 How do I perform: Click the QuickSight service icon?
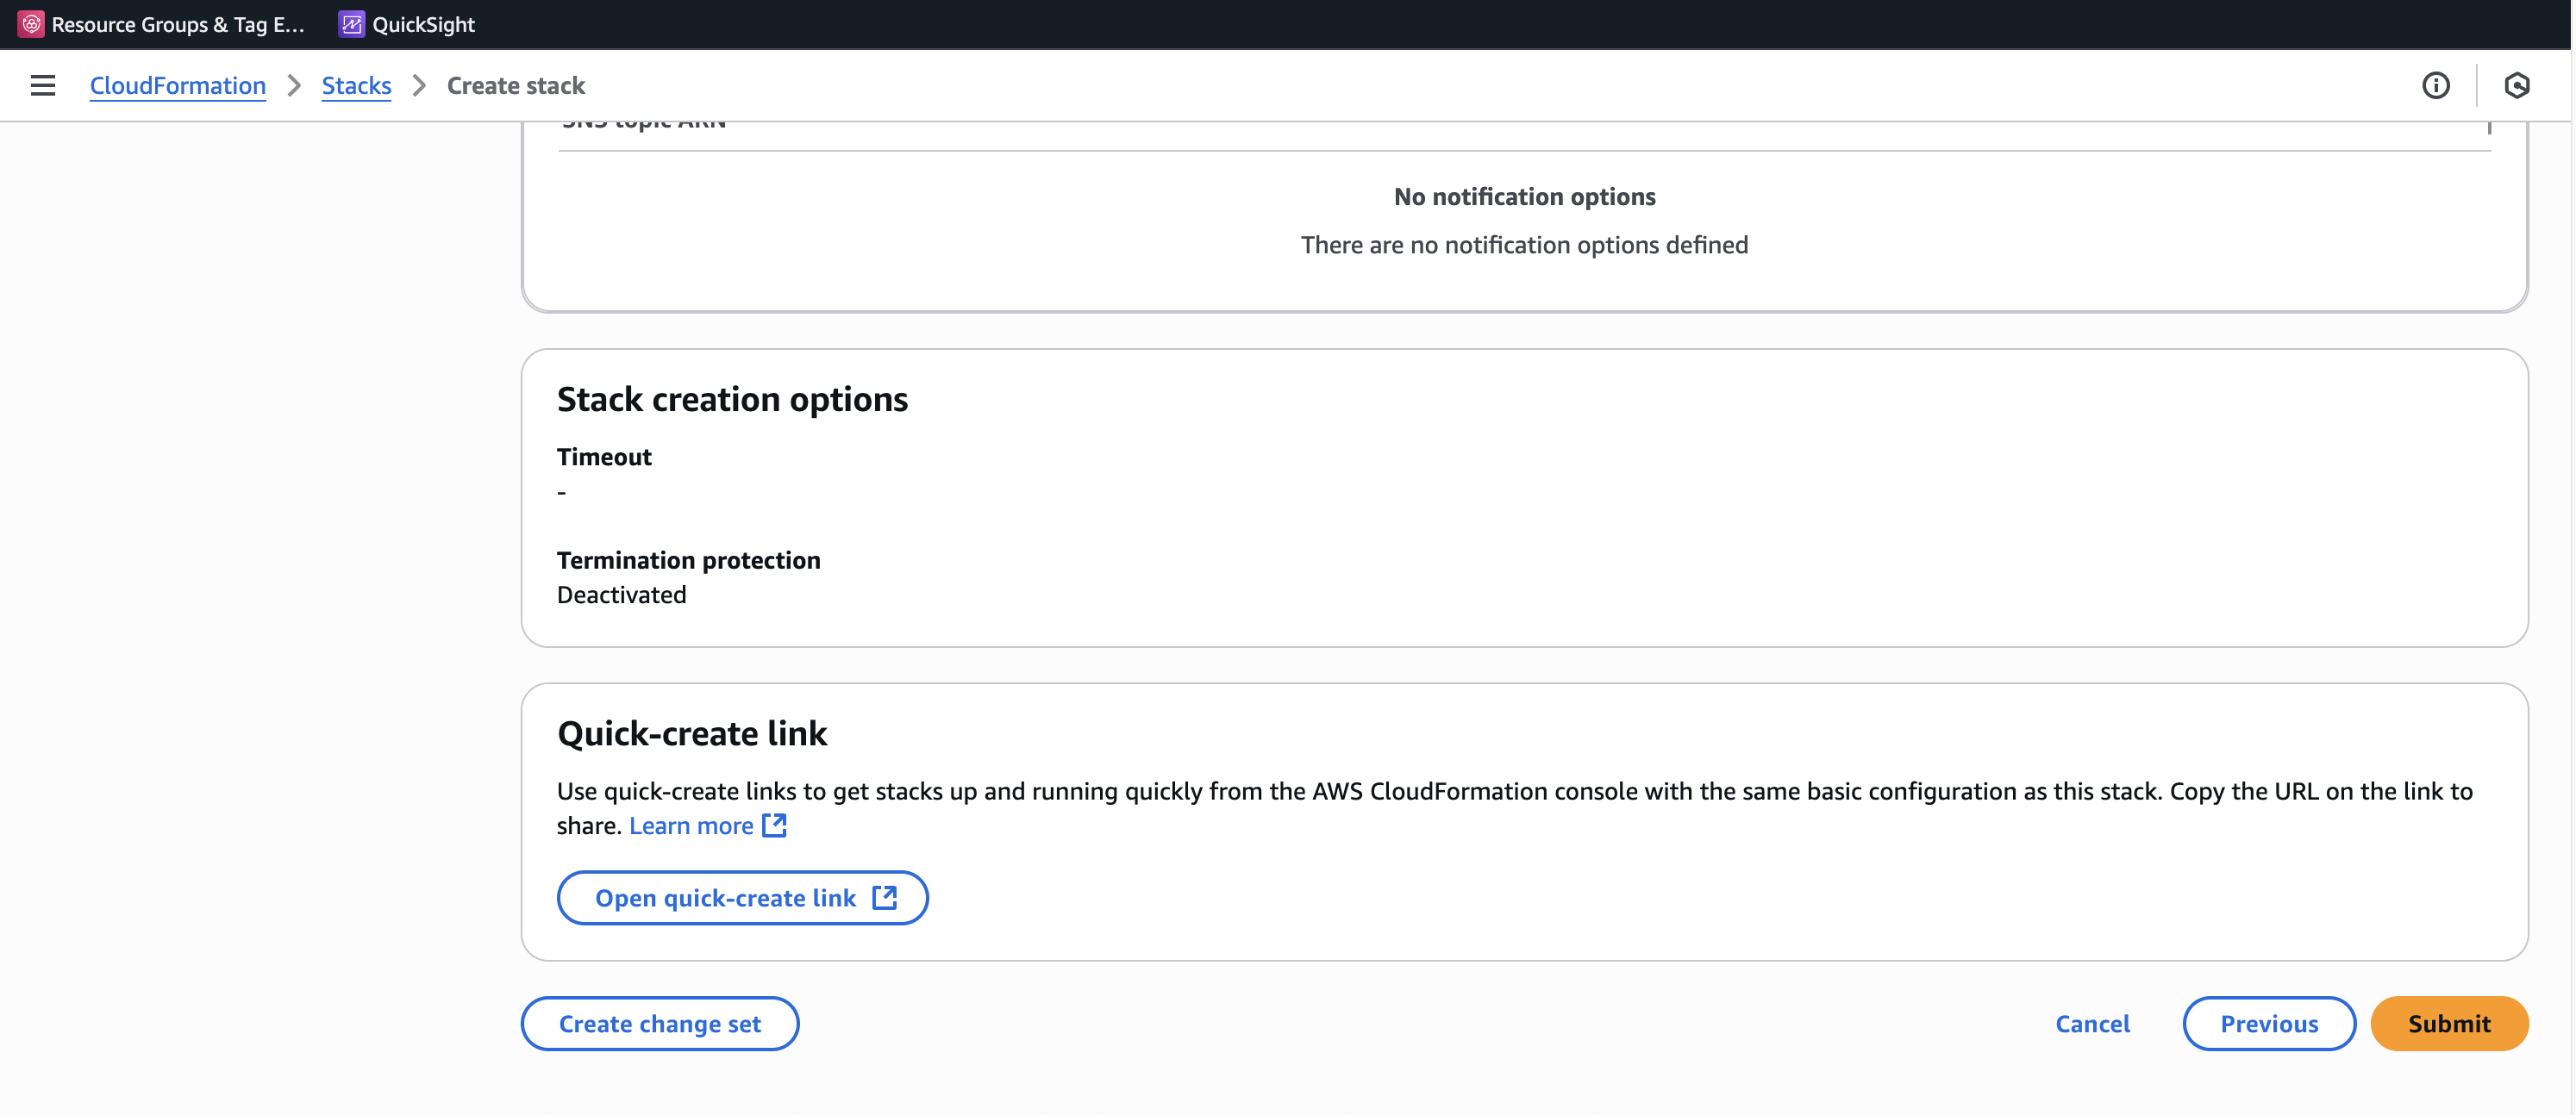(350, 24)
